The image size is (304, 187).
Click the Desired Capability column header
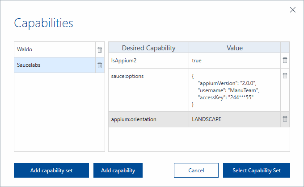tap(148, 48)
